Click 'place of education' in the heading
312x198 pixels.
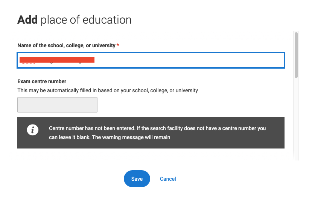(86, 20)
